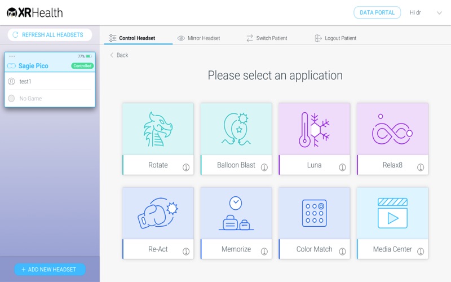Expand the user menu chevron beside Hi dr
This screenshot has width=451, height=282.
coord(439,12)
